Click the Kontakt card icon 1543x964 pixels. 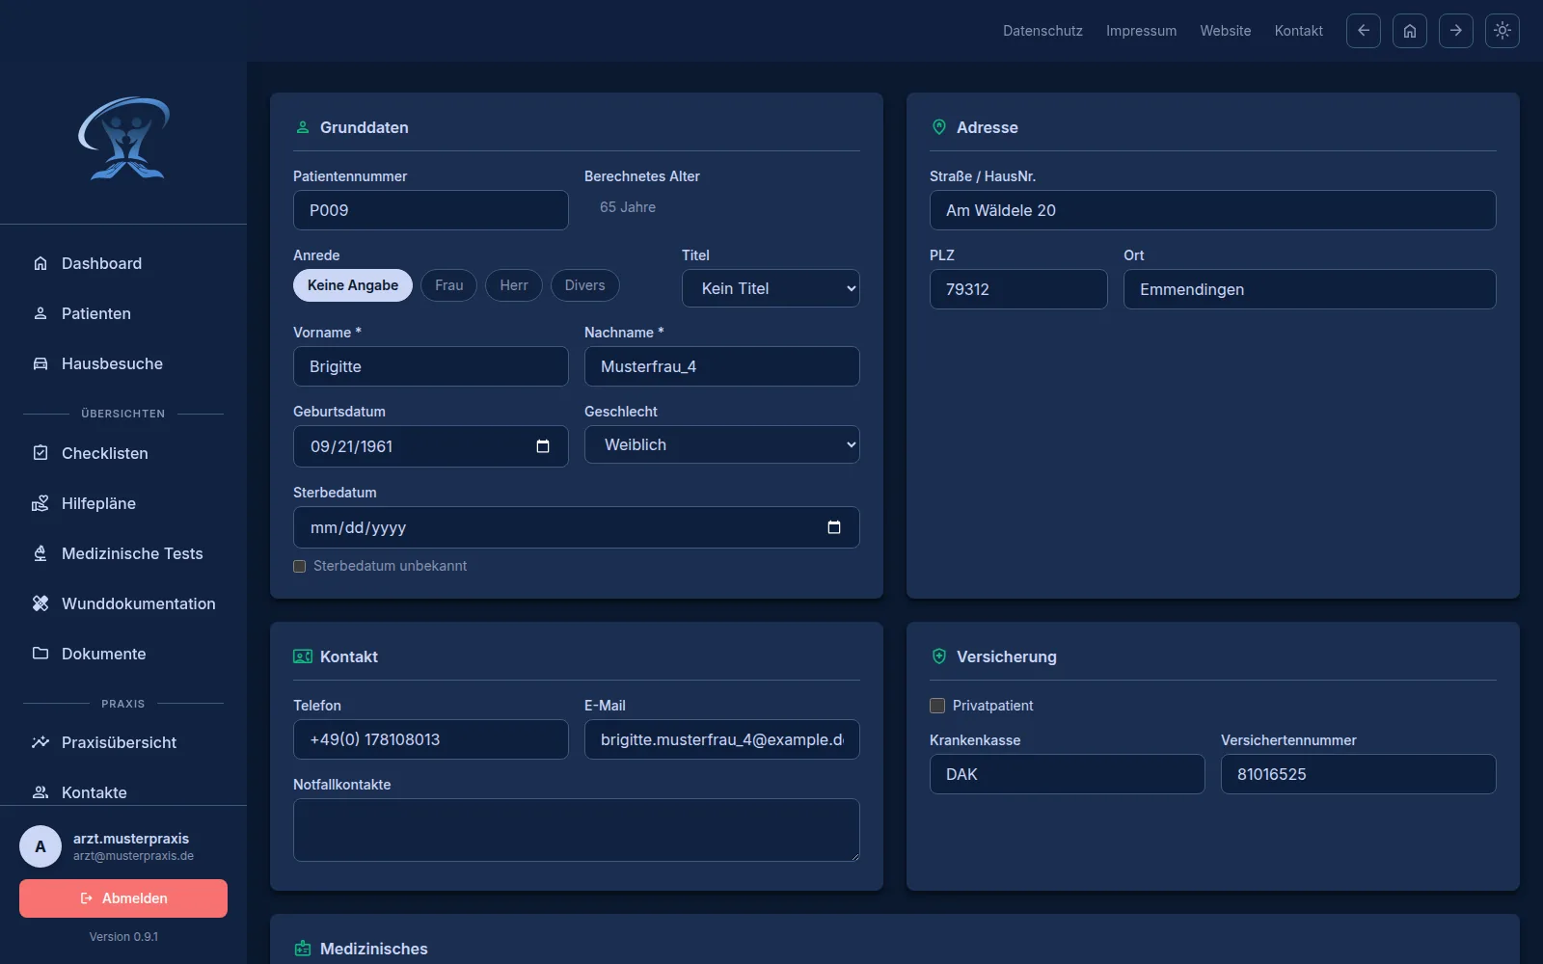(303, 656)
